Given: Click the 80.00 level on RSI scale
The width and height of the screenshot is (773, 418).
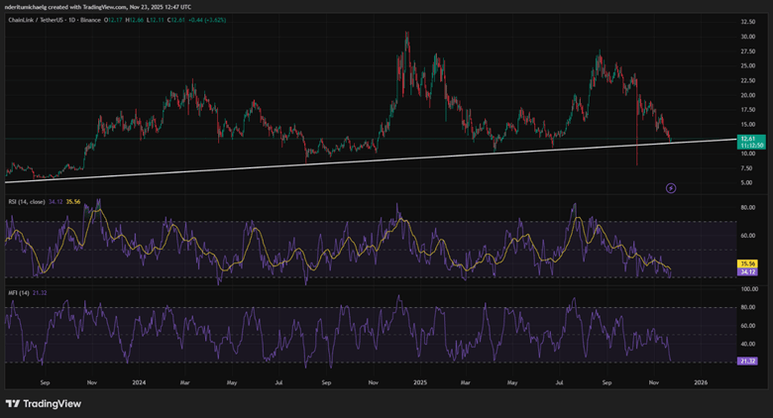Looking at the screenshot, I should (x=748, y=208).
